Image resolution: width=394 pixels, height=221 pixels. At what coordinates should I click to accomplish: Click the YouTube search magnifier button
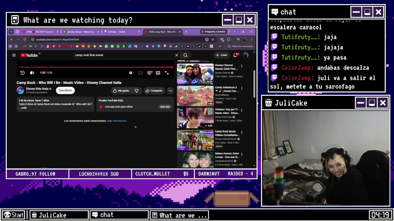pos(185,55)
